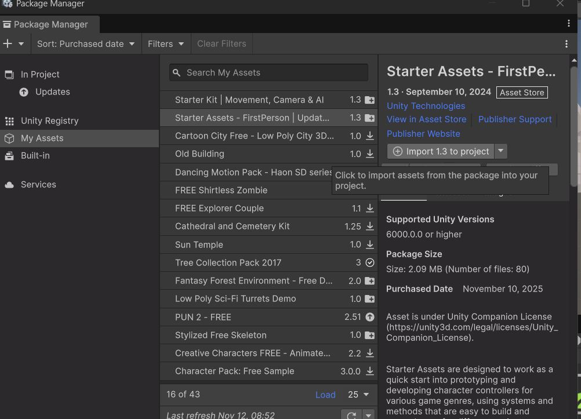
Task: Switch to Built-in packages section
Action: [35, 155]
